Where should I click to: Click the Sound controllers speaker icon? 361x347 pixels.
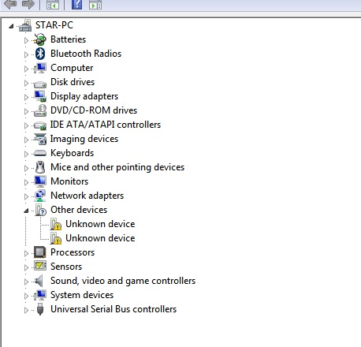click(x=39, y=281)
